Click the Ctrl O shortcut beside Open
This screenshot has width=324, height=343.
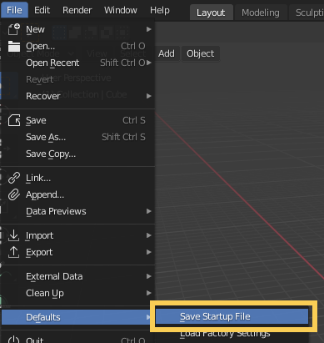(133, 46)
